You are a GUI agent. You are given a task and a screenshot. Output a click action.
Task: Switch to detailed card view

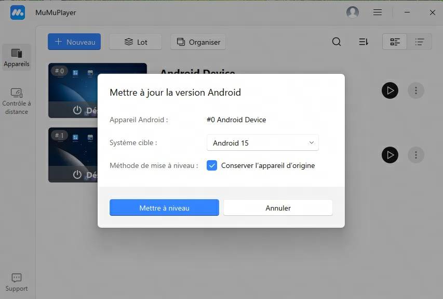click(x=395, y=42)
